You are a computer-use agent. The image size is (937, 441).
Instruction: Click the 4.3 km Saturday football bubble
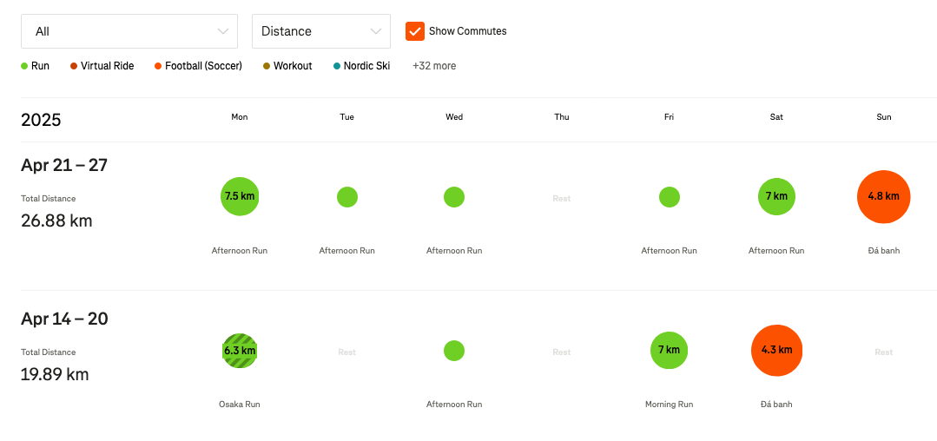776,351
